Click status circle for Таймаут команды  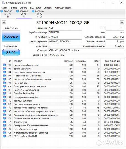(4, 100)
